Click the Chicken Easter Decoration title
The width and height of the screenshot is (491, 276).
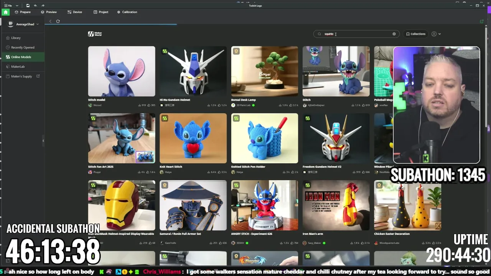pos(392,234)
